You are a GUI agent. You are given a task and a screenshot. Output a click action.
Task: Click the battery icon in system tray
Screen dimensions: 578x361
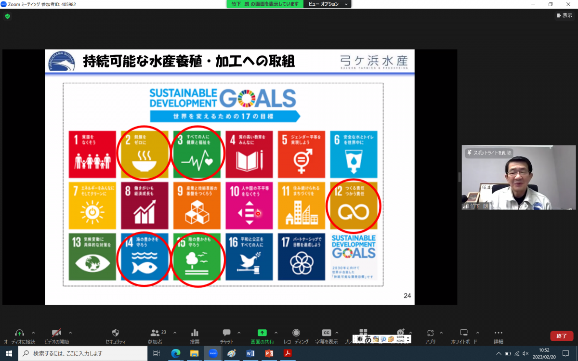pos(508,353)
